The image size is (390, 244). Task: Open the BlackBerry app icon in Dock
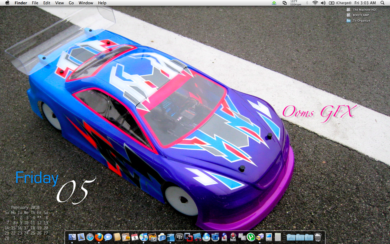tap(179, 237)
